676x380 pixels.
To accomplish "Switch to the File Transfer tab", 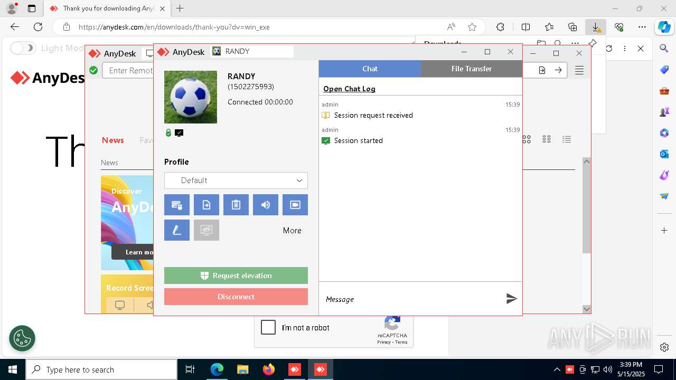I will pos(472,69).
